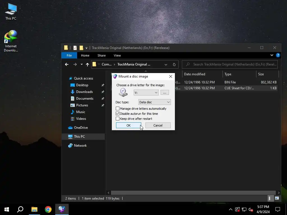Click Cancel in Mount dialog

pos(158,125)
